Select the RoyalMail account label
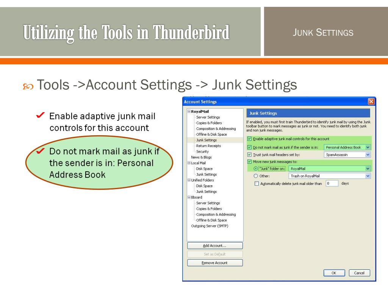 coord(200,112)
